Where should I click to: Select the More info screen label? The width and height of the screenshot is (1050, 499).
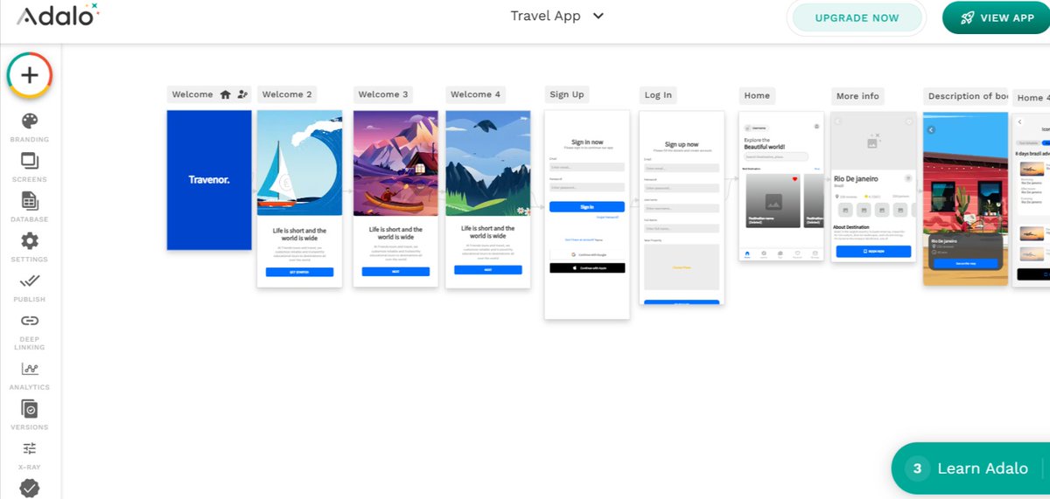[x=857, y=96]
